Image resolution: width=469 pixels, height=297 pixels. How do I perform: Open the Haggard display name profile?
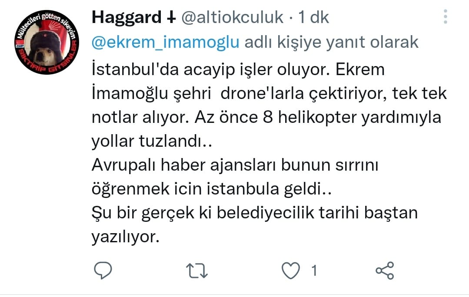click(x=126, y=17)
